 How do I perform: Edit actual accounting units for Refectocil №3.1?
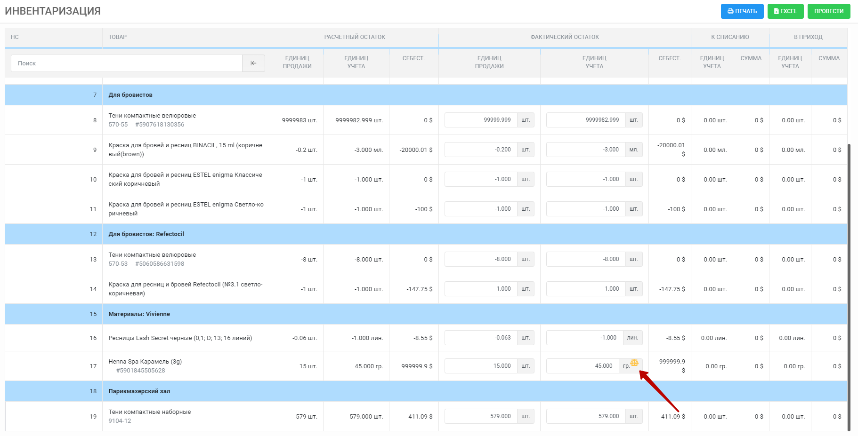[586, 289]
